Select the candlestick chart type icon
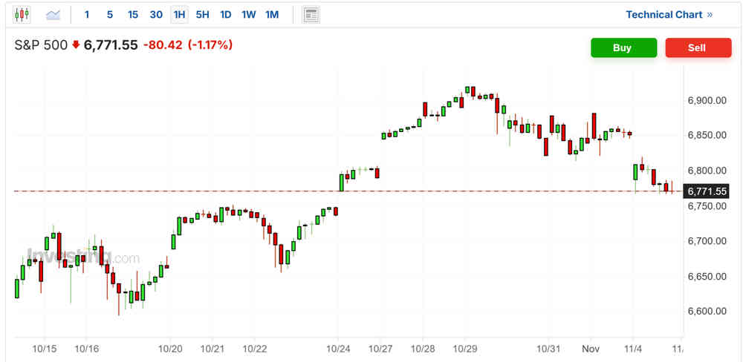743x362 pixels. click(22, 14)
